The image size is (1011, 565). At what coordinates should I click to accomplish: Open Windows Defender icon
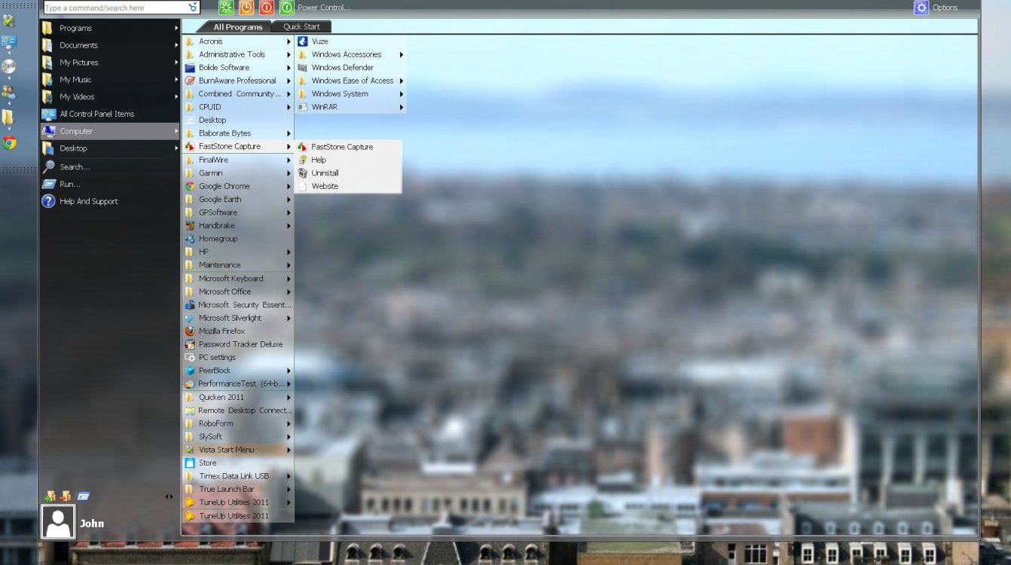302,68
